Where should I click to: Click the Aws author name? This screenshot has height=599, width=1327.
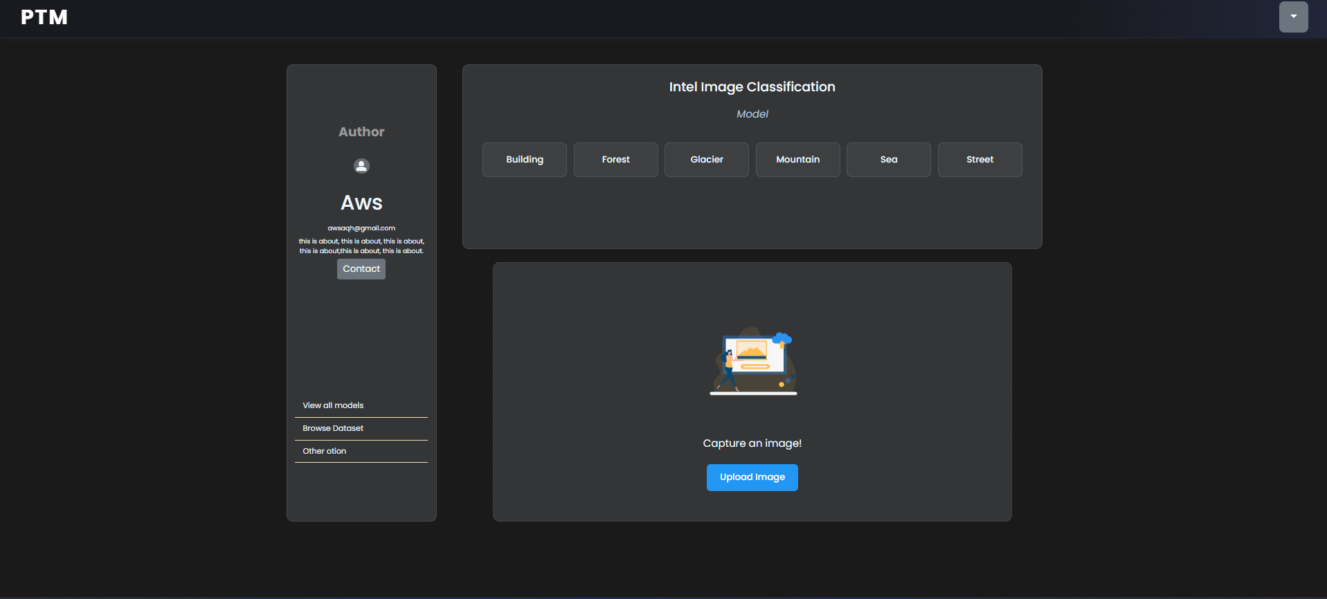(x=361, y=203)
